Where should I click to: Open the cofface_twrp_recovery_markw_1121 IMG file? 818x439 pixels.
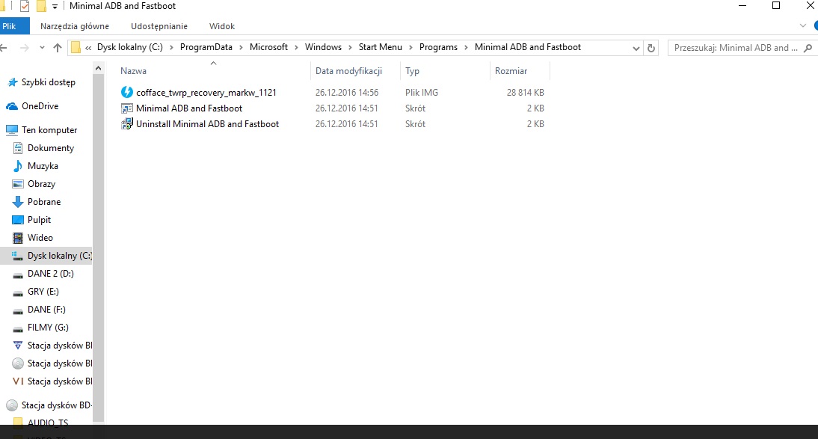coord(206,93)
